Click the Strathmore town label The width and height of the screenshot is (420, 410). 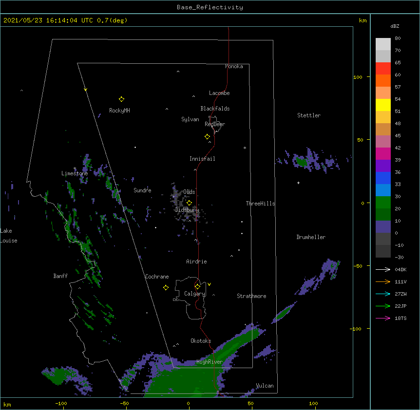[251, 296]
